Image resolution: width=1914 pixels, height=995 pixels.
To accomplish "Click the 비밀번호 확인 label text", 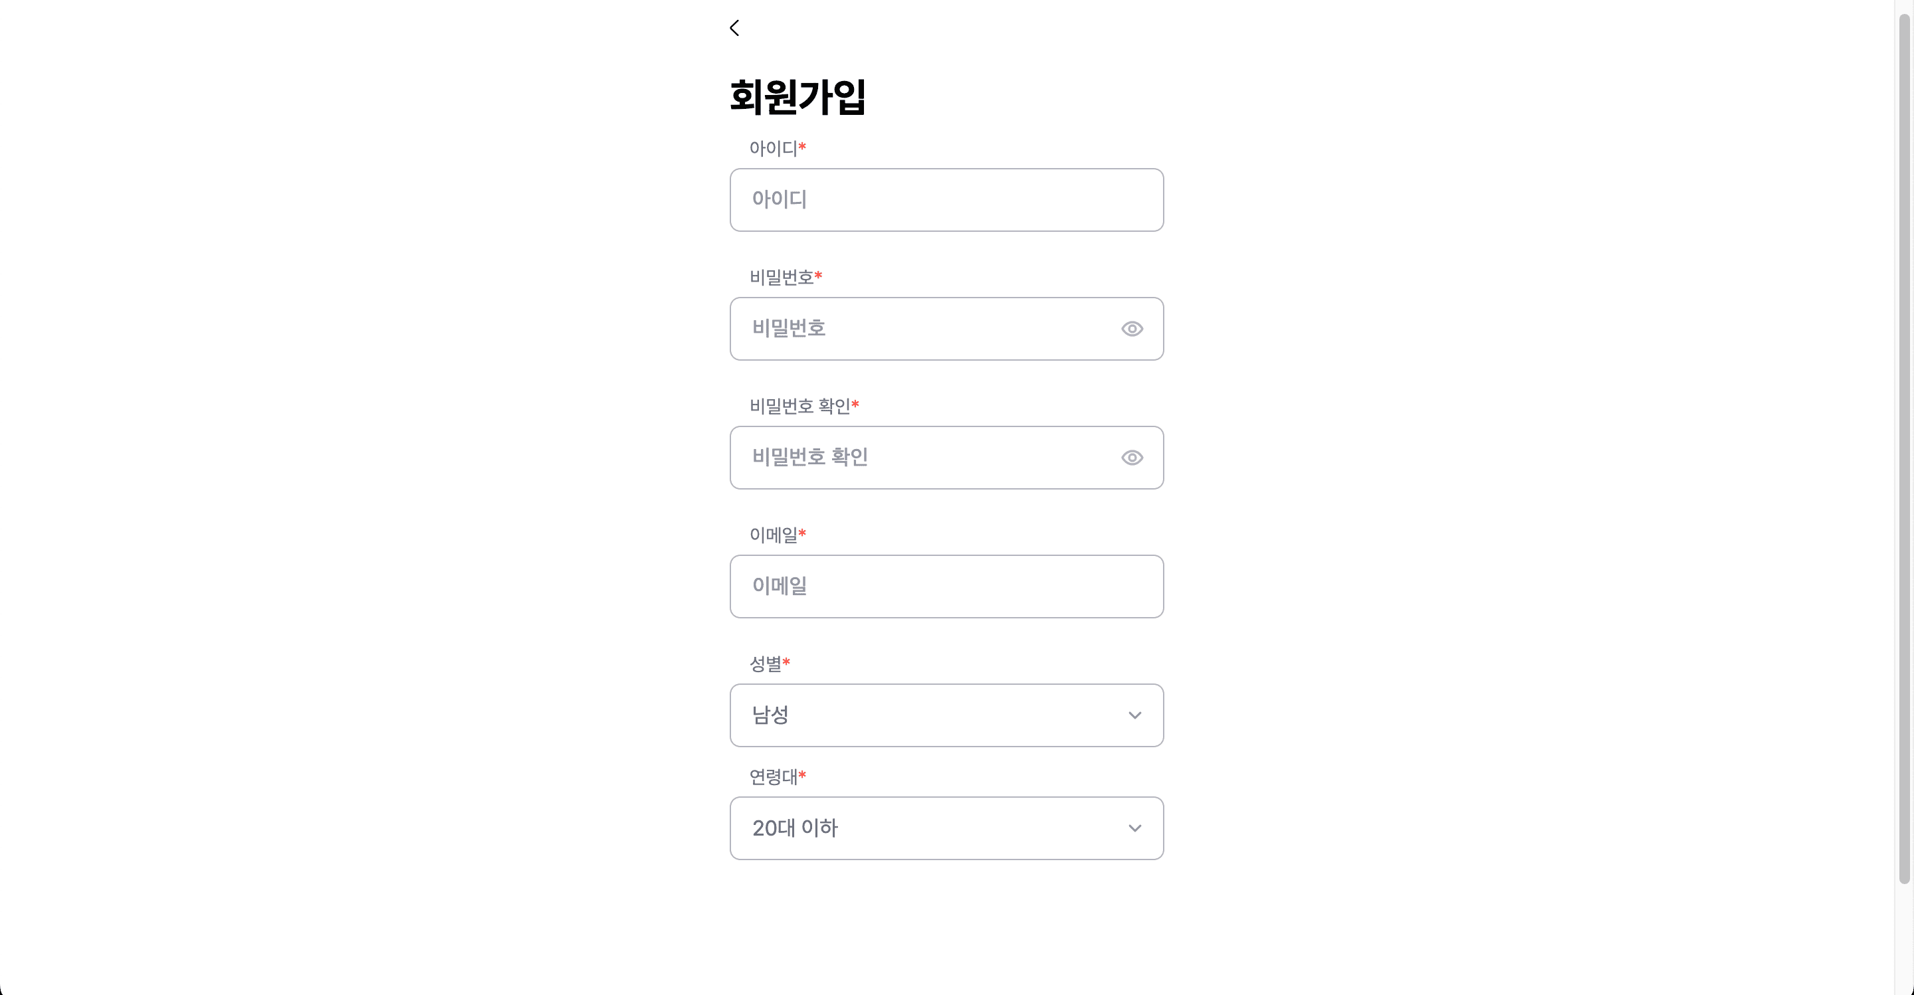I will point(801,405).
